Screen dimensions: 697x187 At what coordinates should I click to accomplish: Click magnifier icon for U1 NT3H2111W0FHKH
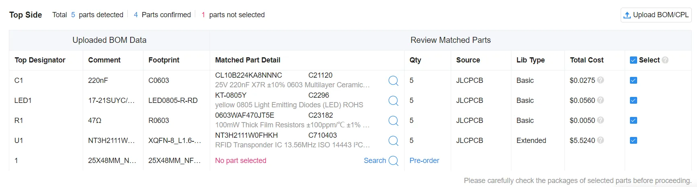(393, 141)
